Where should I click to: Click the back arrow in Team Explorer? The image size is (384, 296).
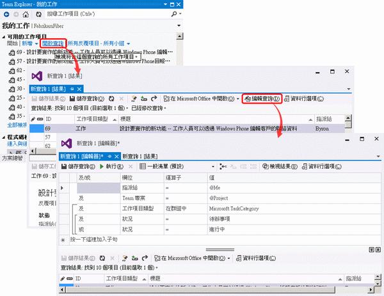pos(6,14)
